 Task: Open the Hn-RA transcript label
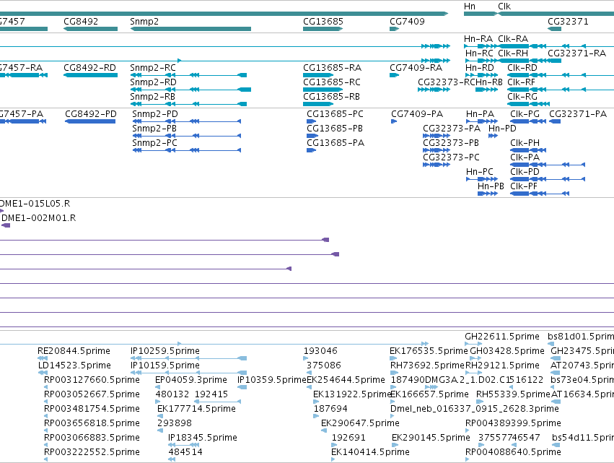click(x=478, y=38)
